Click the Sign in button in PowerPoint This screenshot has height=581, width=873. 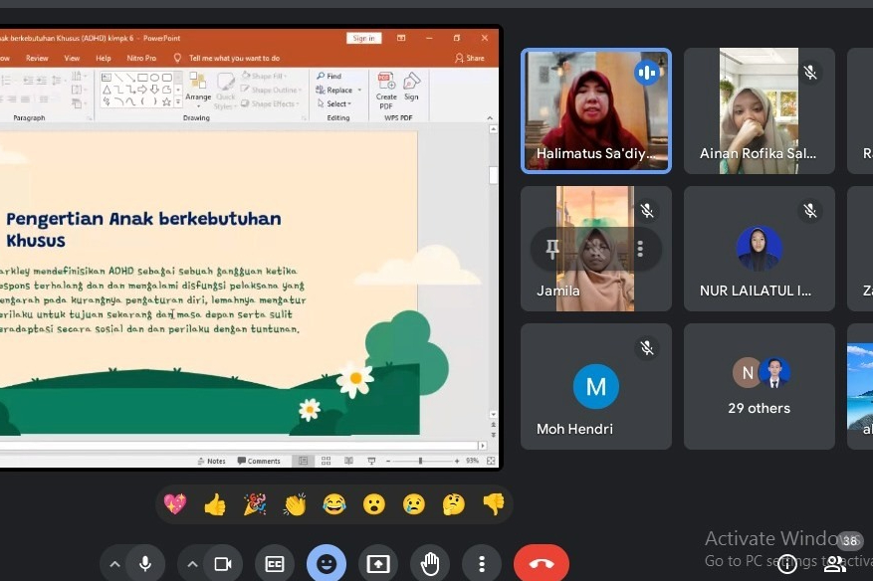363,38
